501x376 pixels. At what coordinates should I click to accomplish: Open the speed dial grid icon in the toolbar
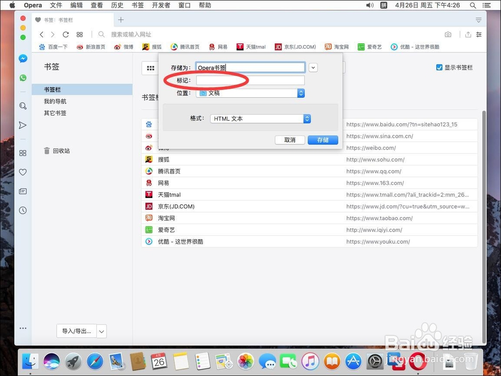pyautogui.click(x=80, y=34)
